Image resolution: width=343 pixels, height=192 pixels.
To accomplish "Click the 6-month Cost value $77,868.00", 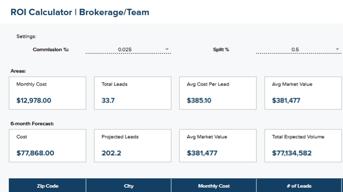I will pos(35,153).
